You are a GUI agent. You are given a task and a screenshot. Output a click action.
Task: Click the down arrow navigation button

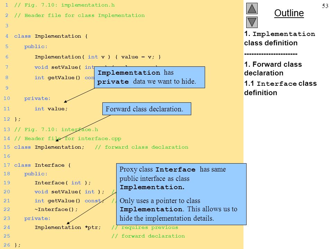(252, 22)
